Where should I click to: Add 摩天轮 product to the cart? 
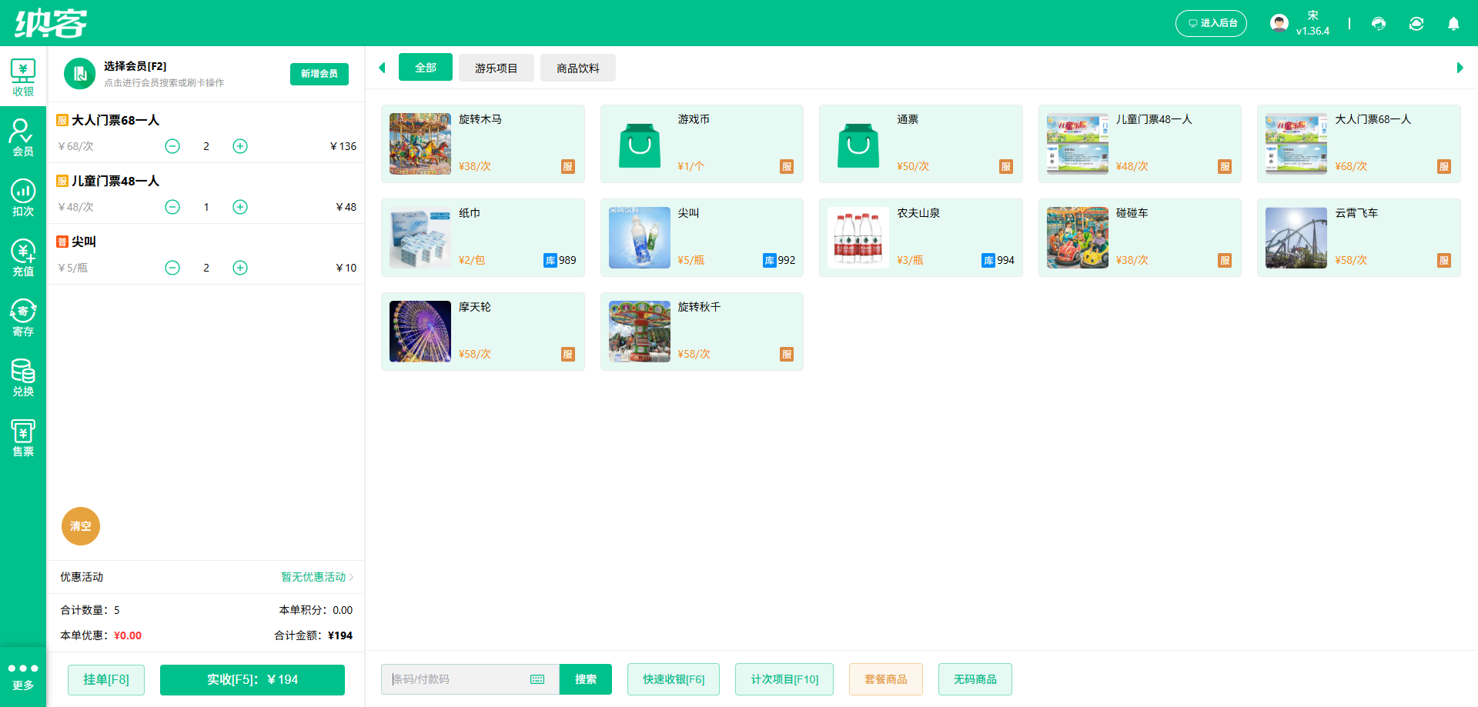483,332
